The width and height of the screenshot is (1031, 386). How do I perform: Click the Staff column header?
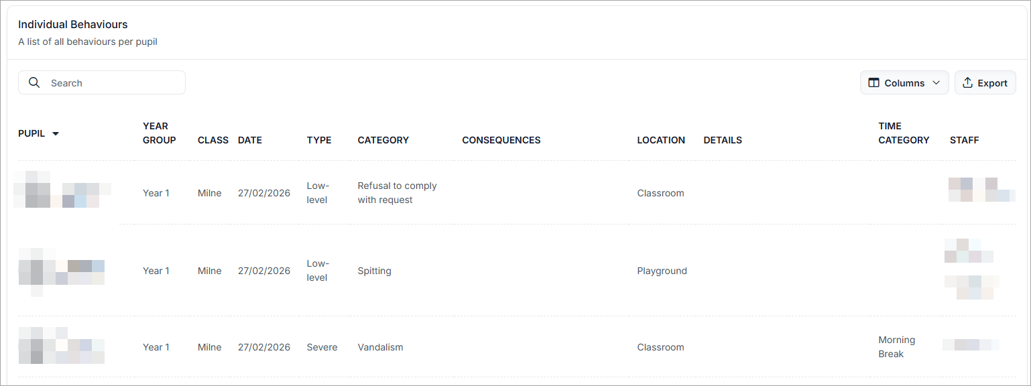(x=964, y=140)
